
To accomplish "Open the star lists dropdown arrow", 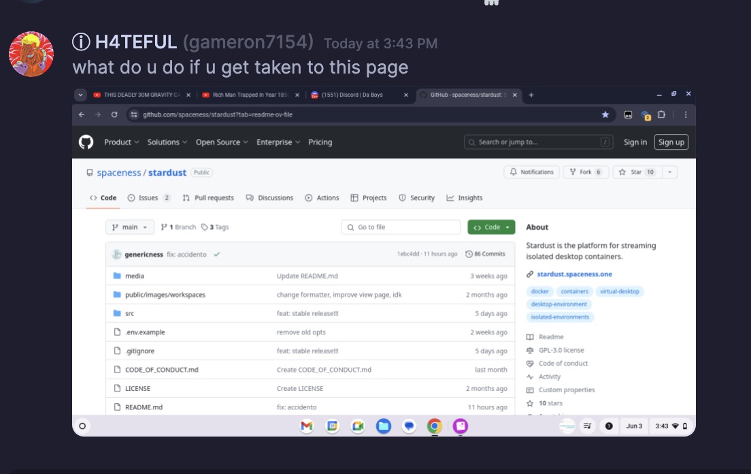I will (670, 172).
